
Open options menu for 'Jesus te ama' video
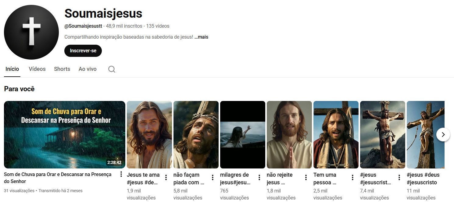(x=166, y=177)
